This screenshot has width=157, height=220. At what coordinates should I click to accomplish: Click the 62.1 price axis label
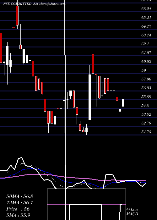145,44
